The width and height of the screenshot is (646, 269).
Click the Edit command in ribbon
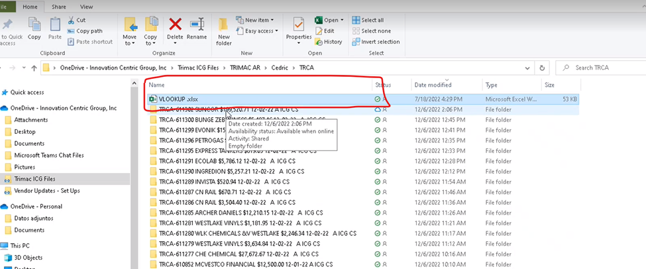(325, 31)
